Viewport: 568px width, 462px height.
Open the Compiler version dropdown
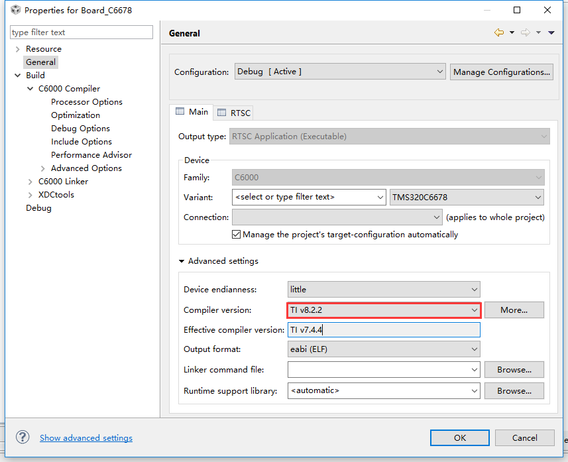pos(384,310)
